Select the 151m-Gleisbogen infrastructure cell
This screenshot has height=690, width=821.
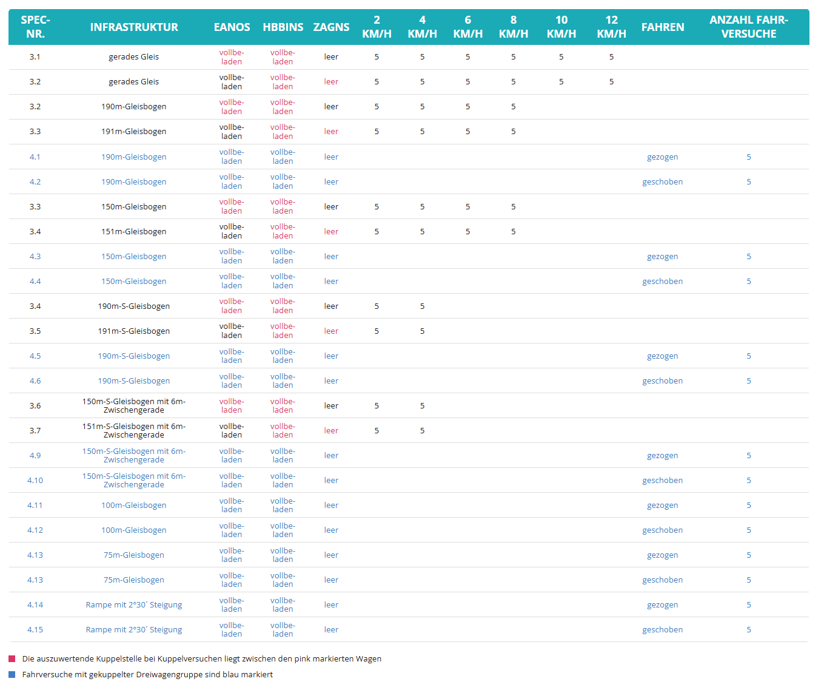pos(134,231)
